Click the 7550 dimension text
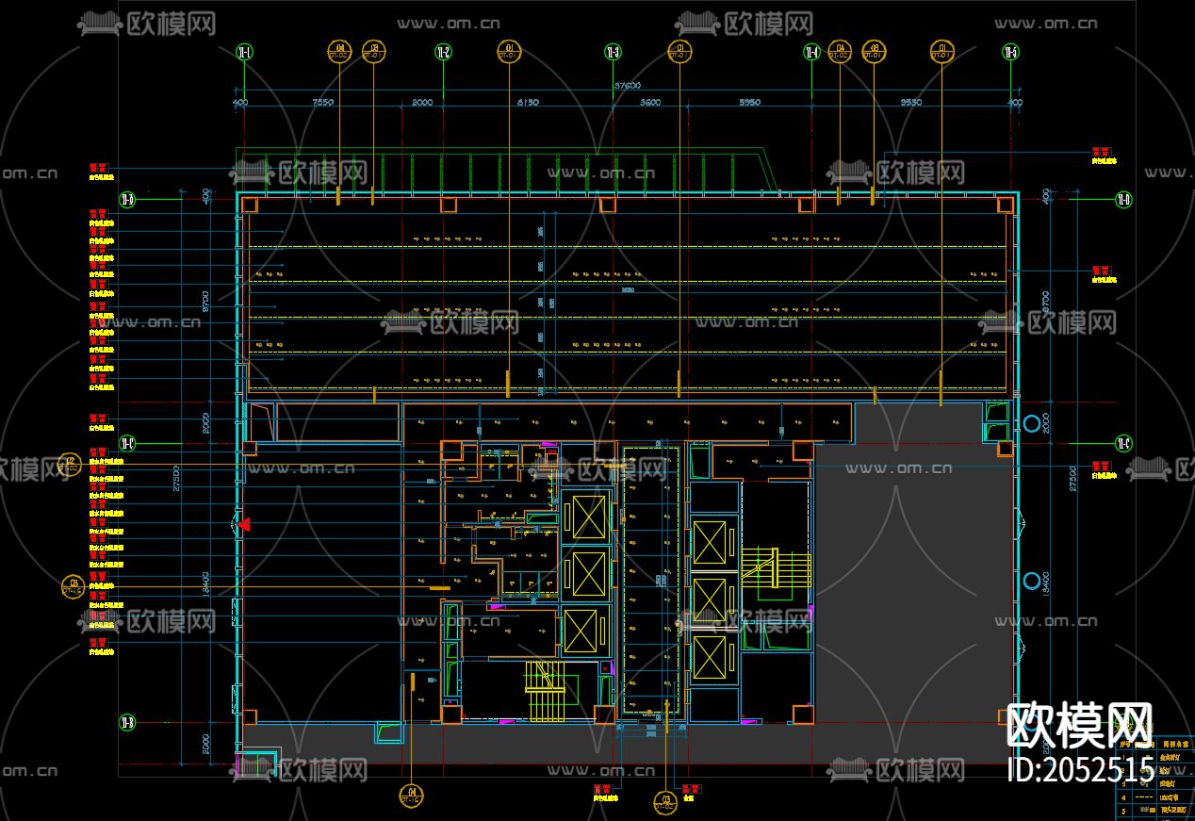The image size is (1195, 821). click(x=323, y=102)
